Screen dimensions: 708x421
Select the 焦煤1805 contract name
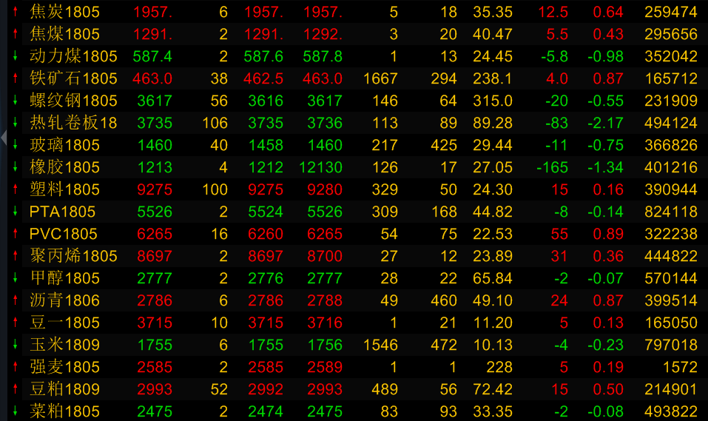click(64, 34)
